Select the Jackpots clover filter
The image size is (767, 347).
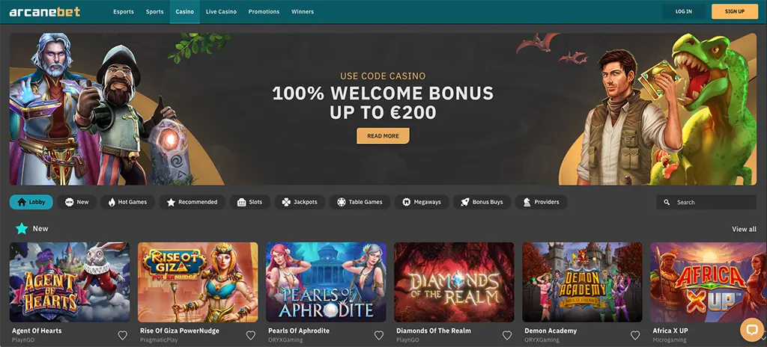300,202
